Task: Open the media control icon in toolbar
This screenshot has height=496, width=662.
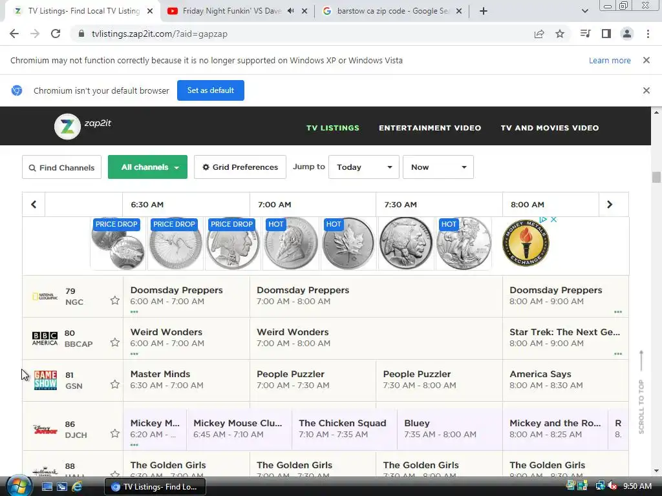Action: coord(585,34)
